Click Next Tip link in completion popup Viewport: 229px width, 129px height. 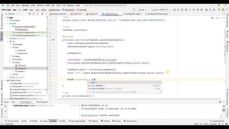pos(133,92)
